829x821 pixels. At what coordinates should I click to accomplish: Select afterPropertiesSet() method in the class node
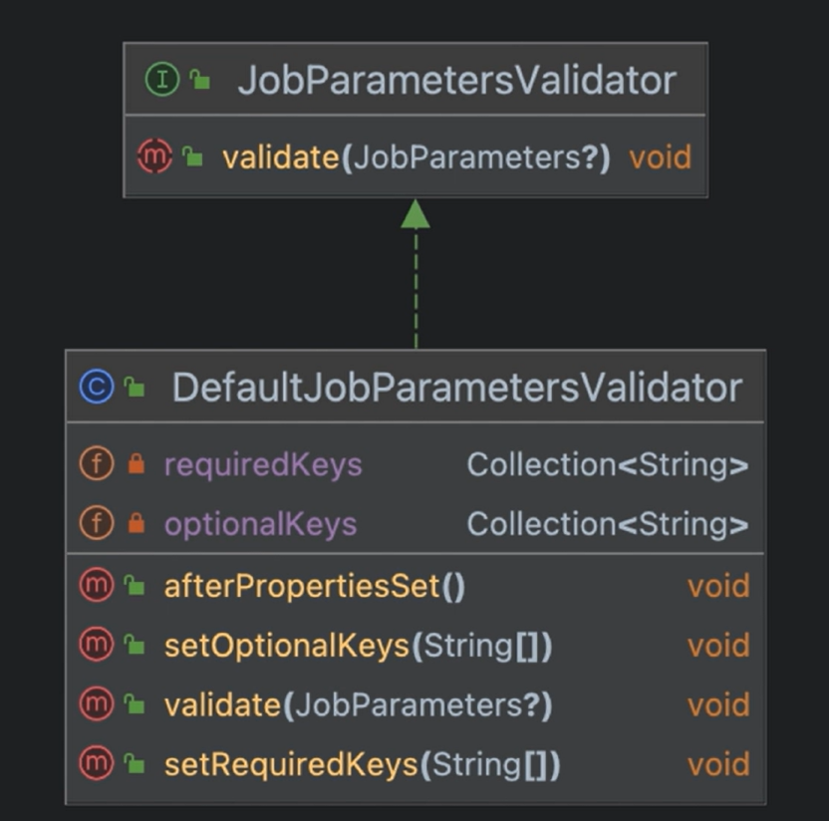314,586
